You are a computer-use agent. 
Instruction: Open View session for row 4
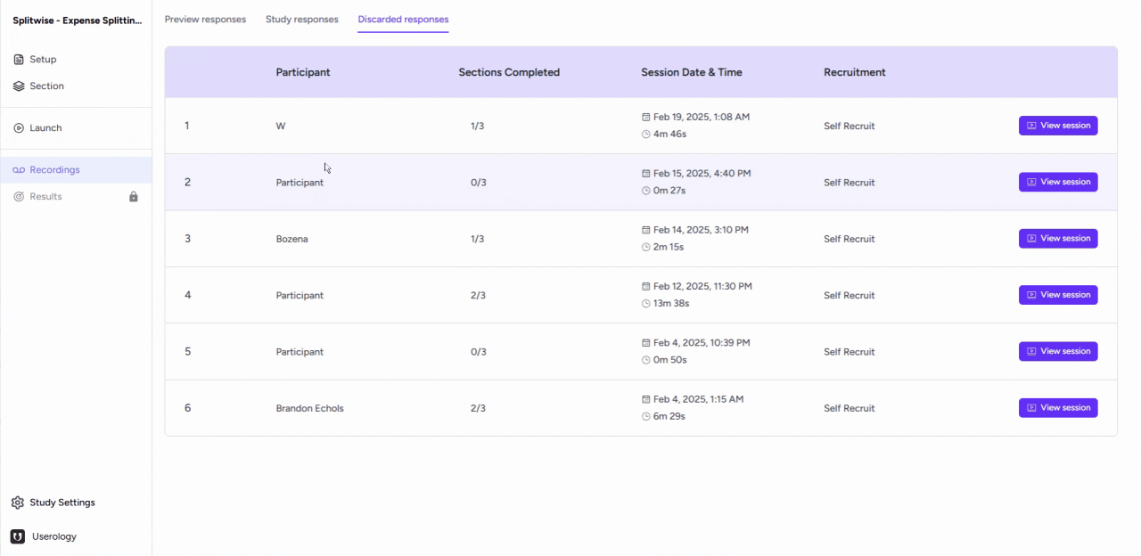pos(1057,295)
